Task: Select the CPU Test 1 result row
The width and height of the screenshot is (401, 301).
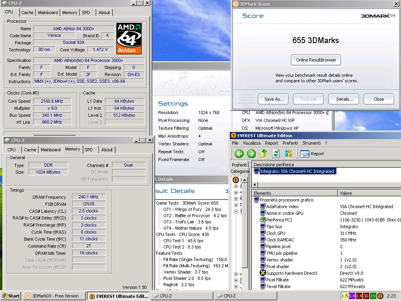Action: [183, 241]
